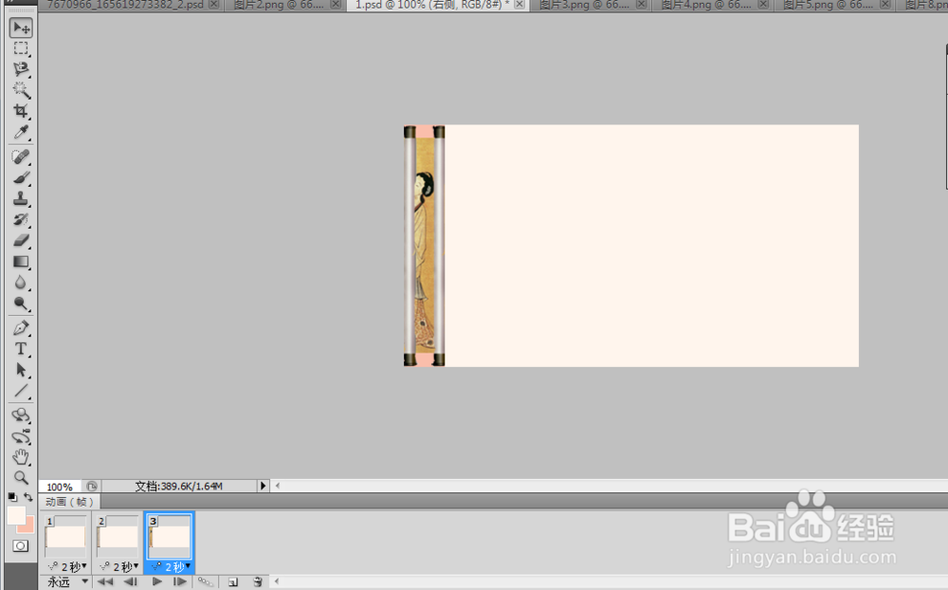Viewport: 948px width, 590px height.
Task: Play the frame animation
Action: click(x=156, y=582)
